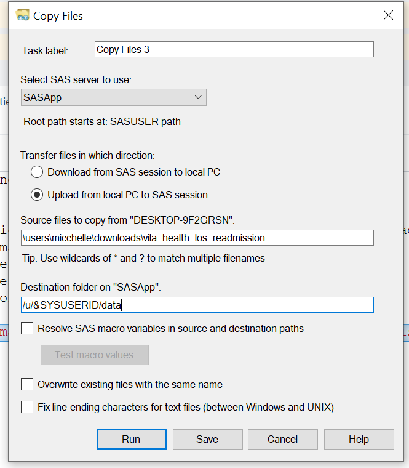Cancel the Copy Files dialog
The height and width of the screenshot is (468, 409).
coord(283,439)
